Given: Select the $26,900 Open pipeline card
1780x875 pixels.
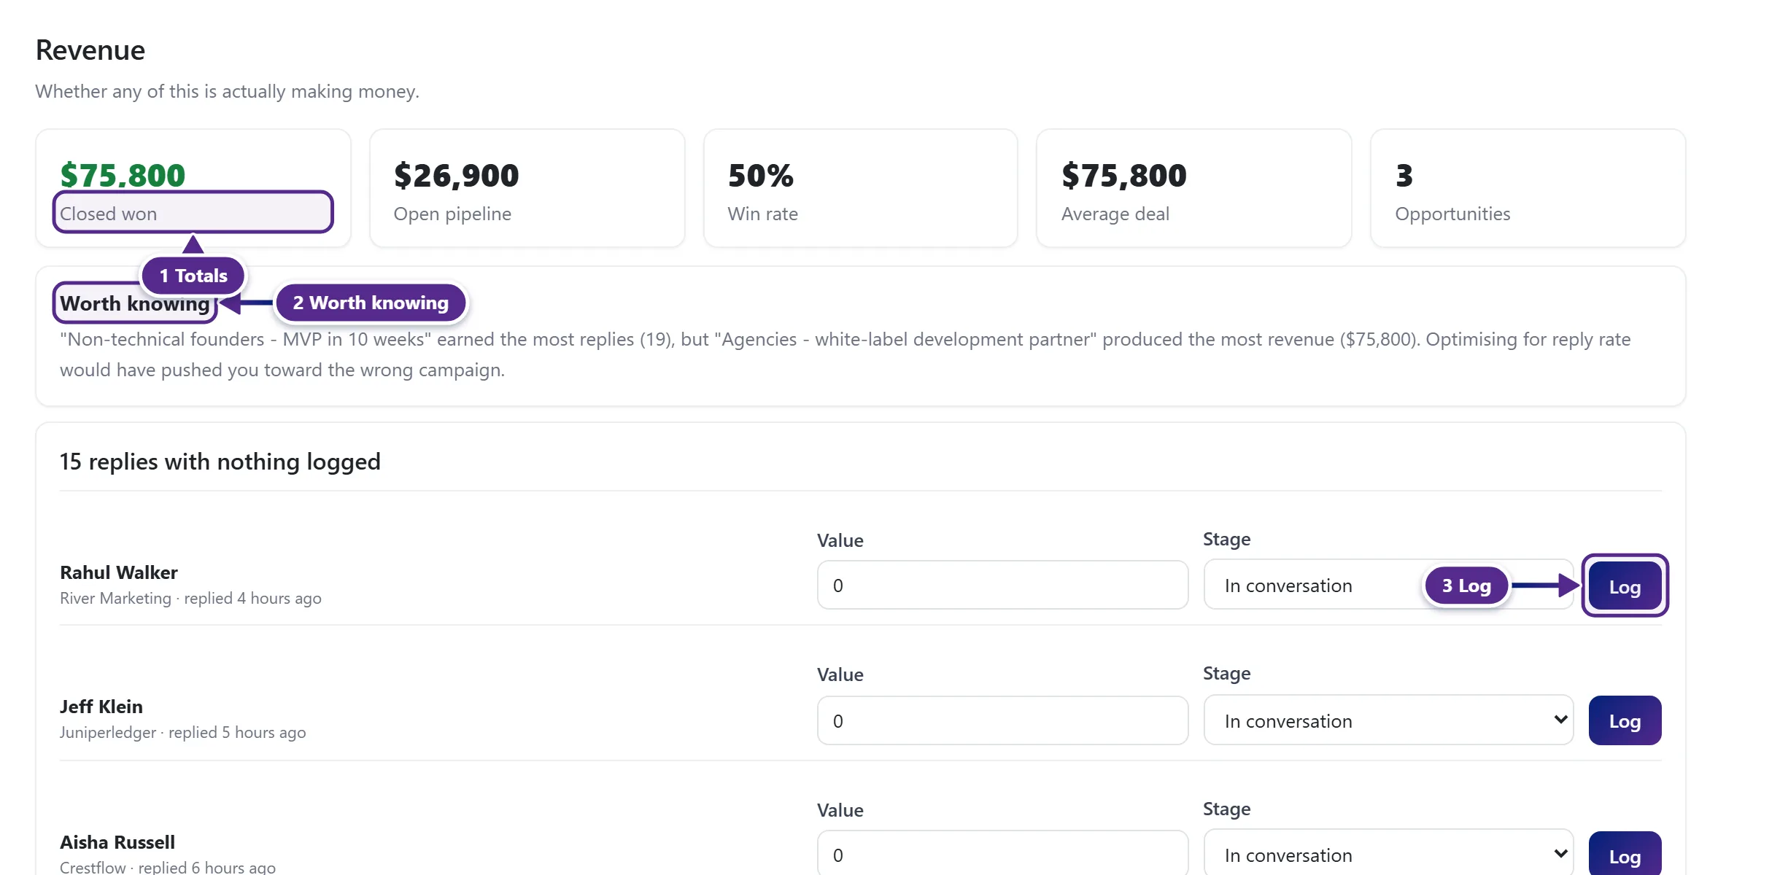Looking at the screenshot, I should coord(527,188).
